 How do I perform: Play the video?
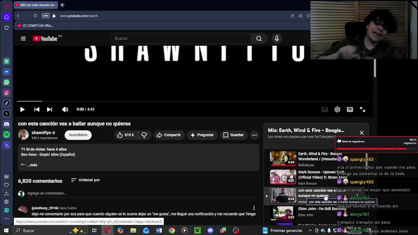point(22,109)
